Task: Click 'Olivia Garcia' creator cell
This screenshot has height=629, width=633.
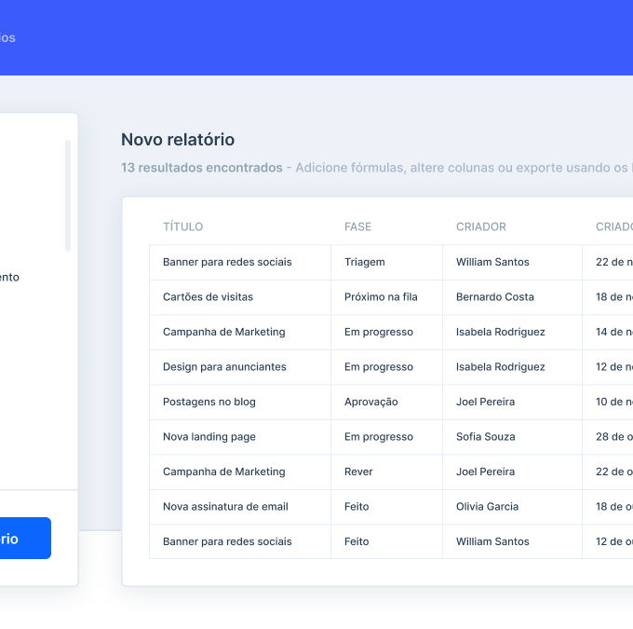Action: point(512,507)
